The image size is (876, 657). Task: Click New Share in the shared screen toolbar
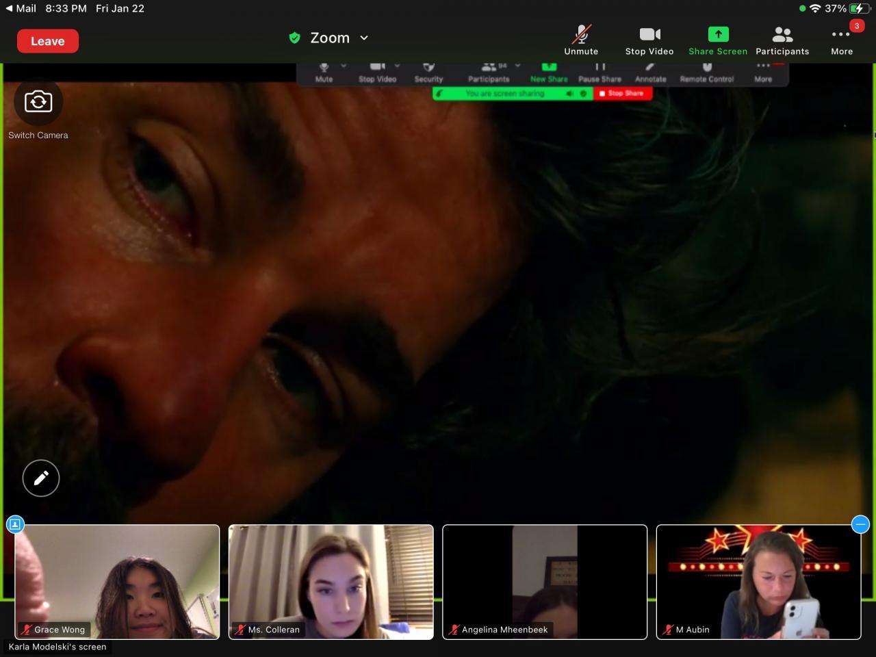coord(549,73)
